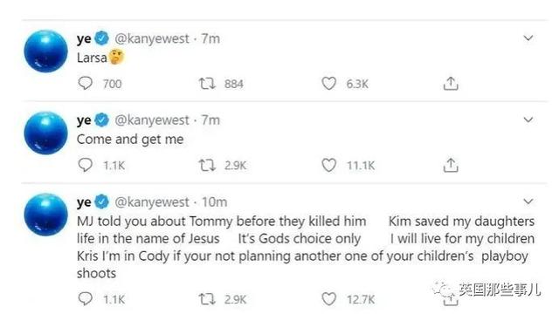
Task: Open the 7m timestamp on "Come and get me"
Action: tap(210, 120)
